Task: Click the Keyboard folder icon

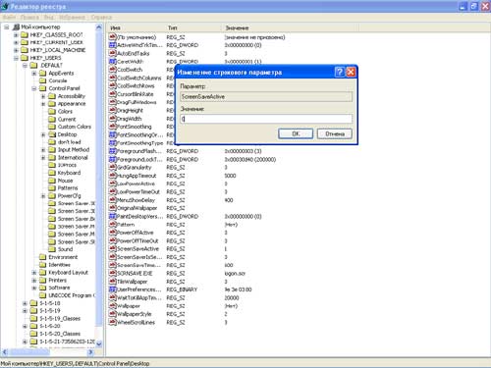Action: (x=52, y=173)
